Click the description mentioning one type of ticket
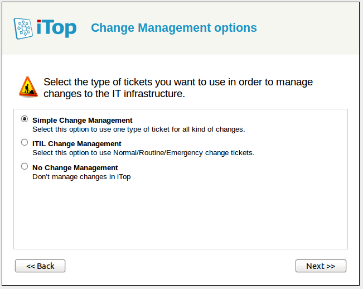 [x=138, y=129]
